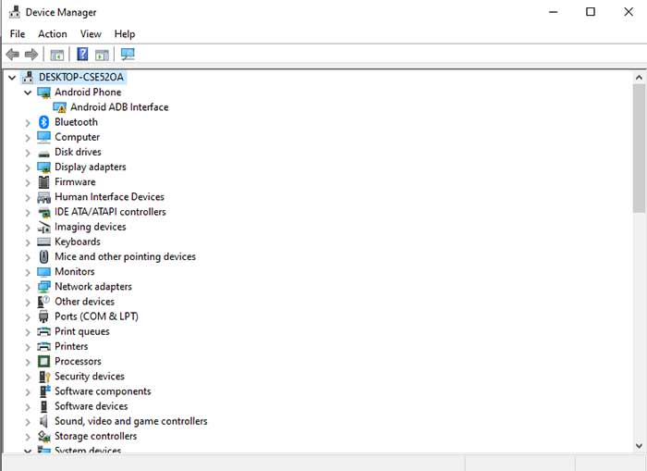
Task: Open the View menu
Action: [x=91, y=34]
